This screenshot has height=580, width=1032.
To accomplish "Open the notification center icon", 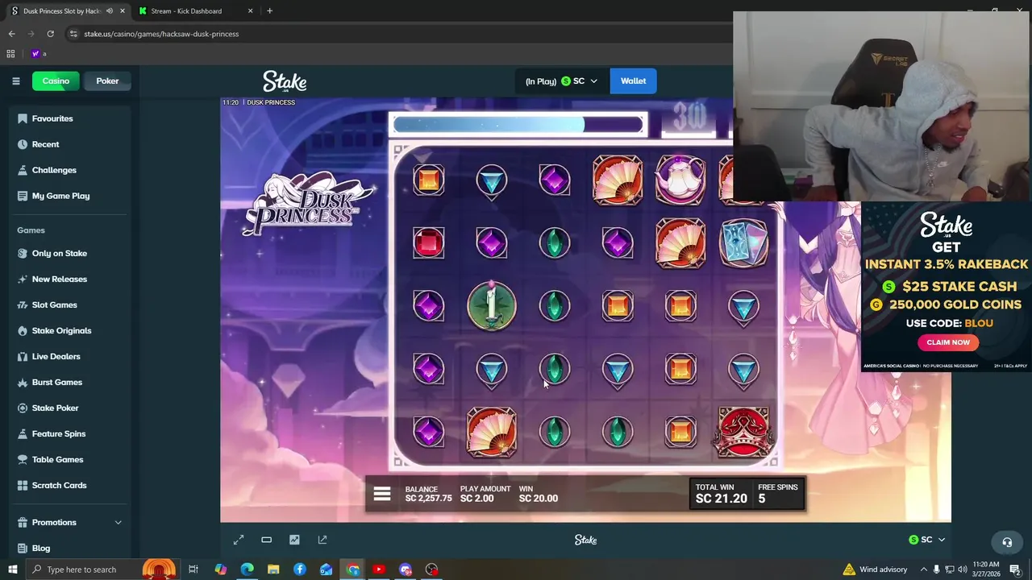I will (1017, 570).
